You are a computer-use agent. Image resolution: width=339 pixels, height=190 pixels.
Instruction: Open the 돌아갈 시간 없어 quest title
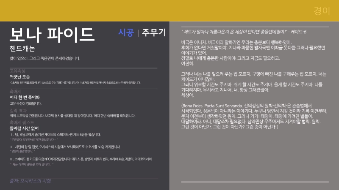(24, 128)
